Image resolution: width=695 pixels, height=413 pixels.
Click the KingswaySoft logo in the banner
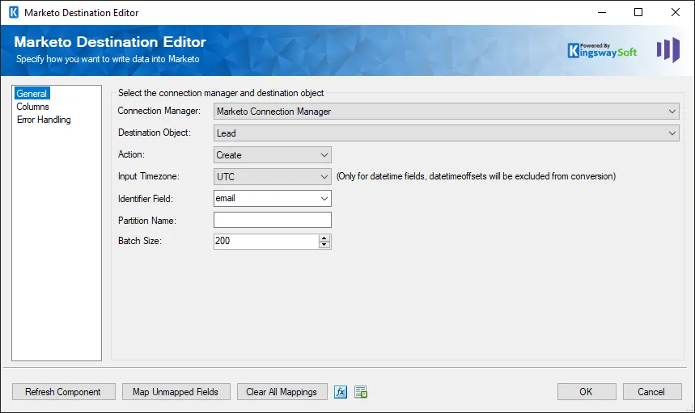(x=602, y=50)
